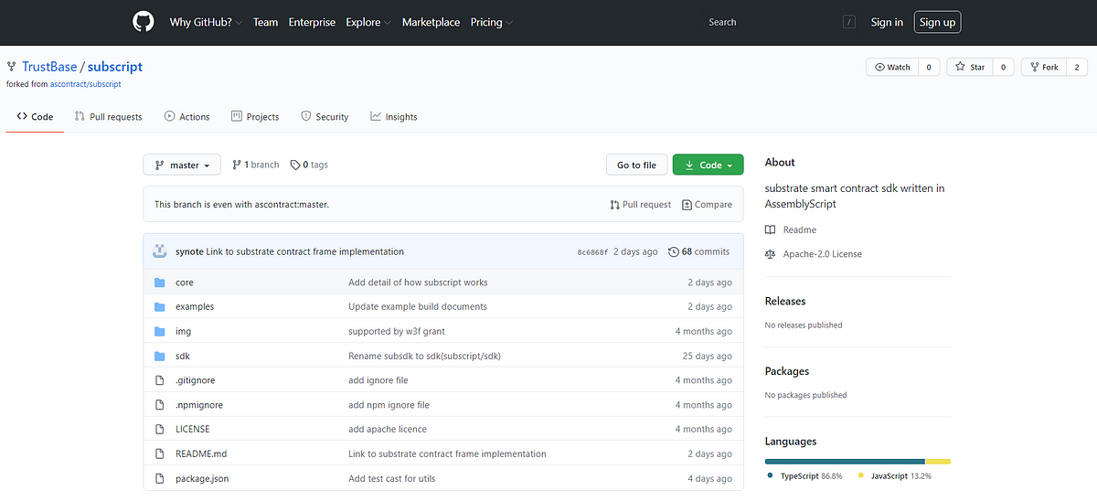Switch to the Insights tab
Viewport: 1097px width, 501px height.
pos(394,117)
